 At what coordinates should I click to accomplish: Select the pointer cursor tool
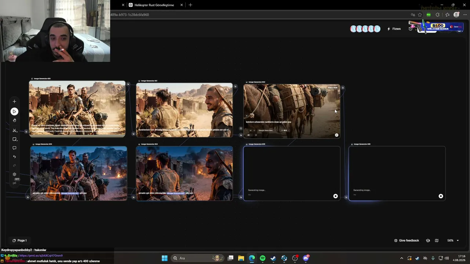tap(14, 111)
